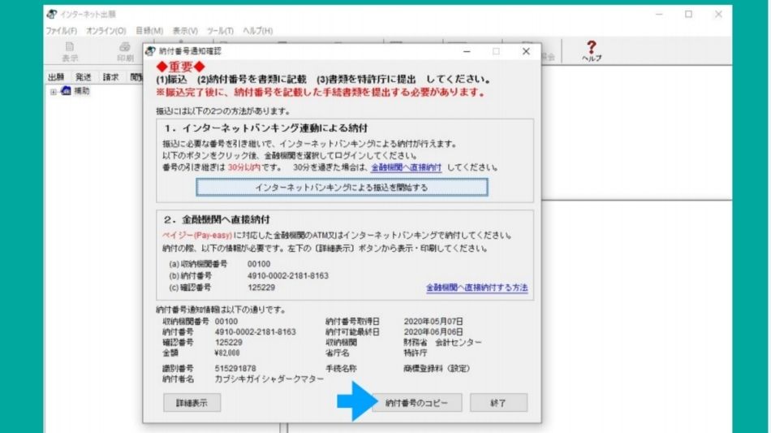
Task: Switch to the 発送 tab
Action: (84, 77)
